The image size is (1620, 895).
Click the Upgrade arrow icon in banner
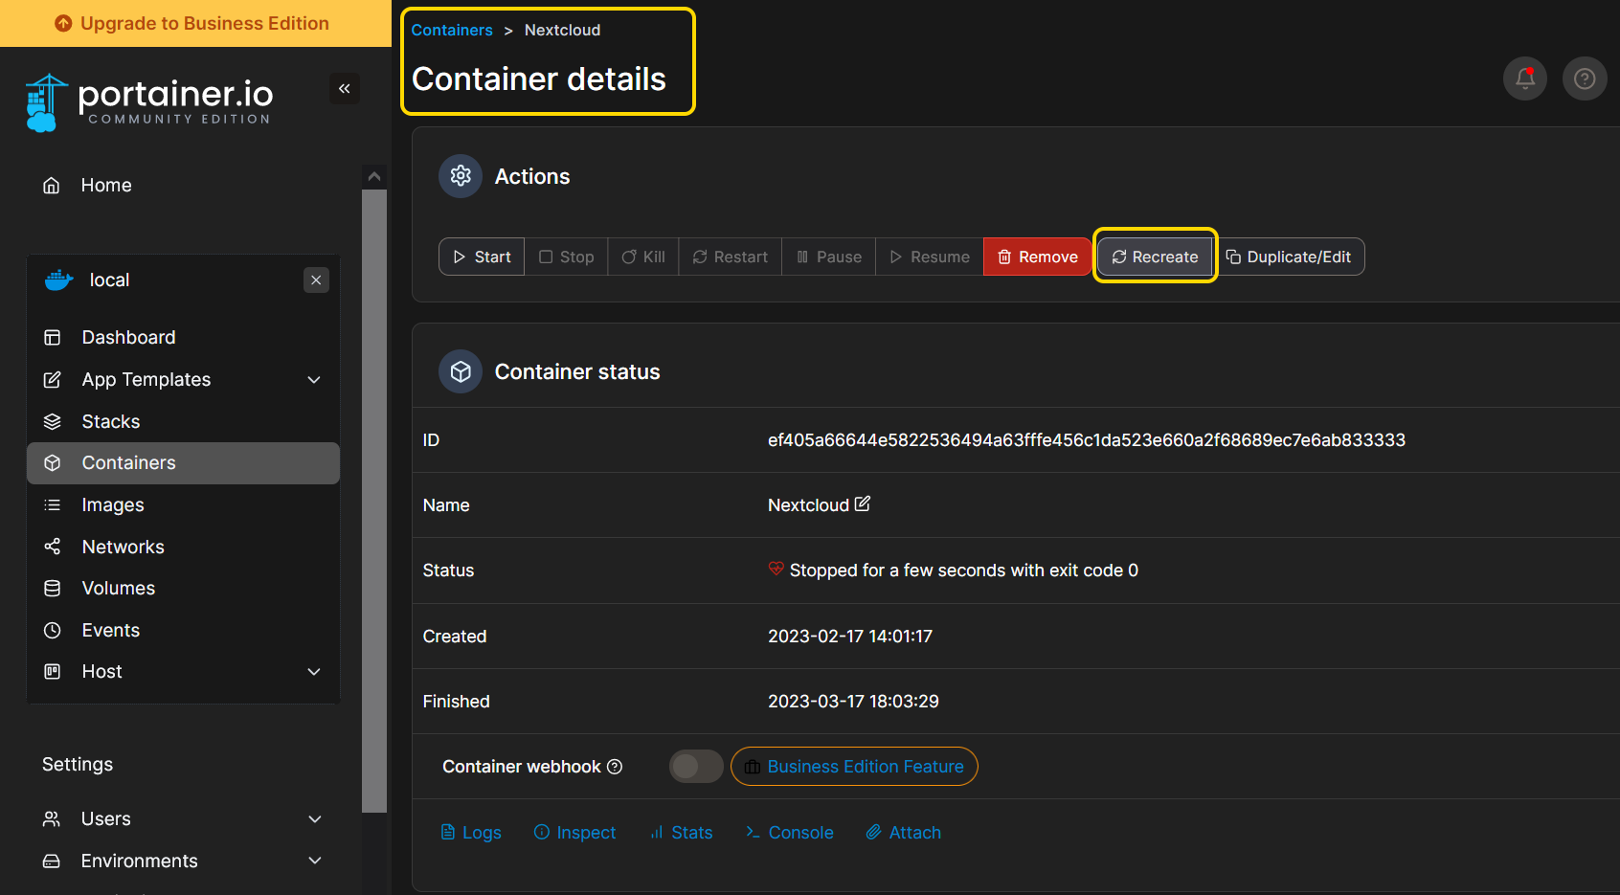[63, 23]
